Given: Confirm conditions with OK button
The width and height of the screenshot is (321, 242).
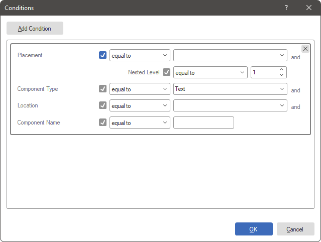Looking at the screenshot, I should click(x=254, y=229).
